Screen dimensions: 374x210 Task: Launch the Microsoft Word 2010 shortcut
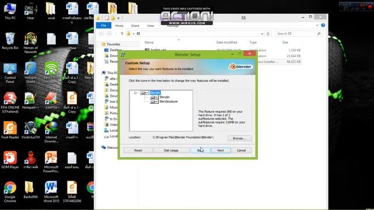[x=51, y=192]
